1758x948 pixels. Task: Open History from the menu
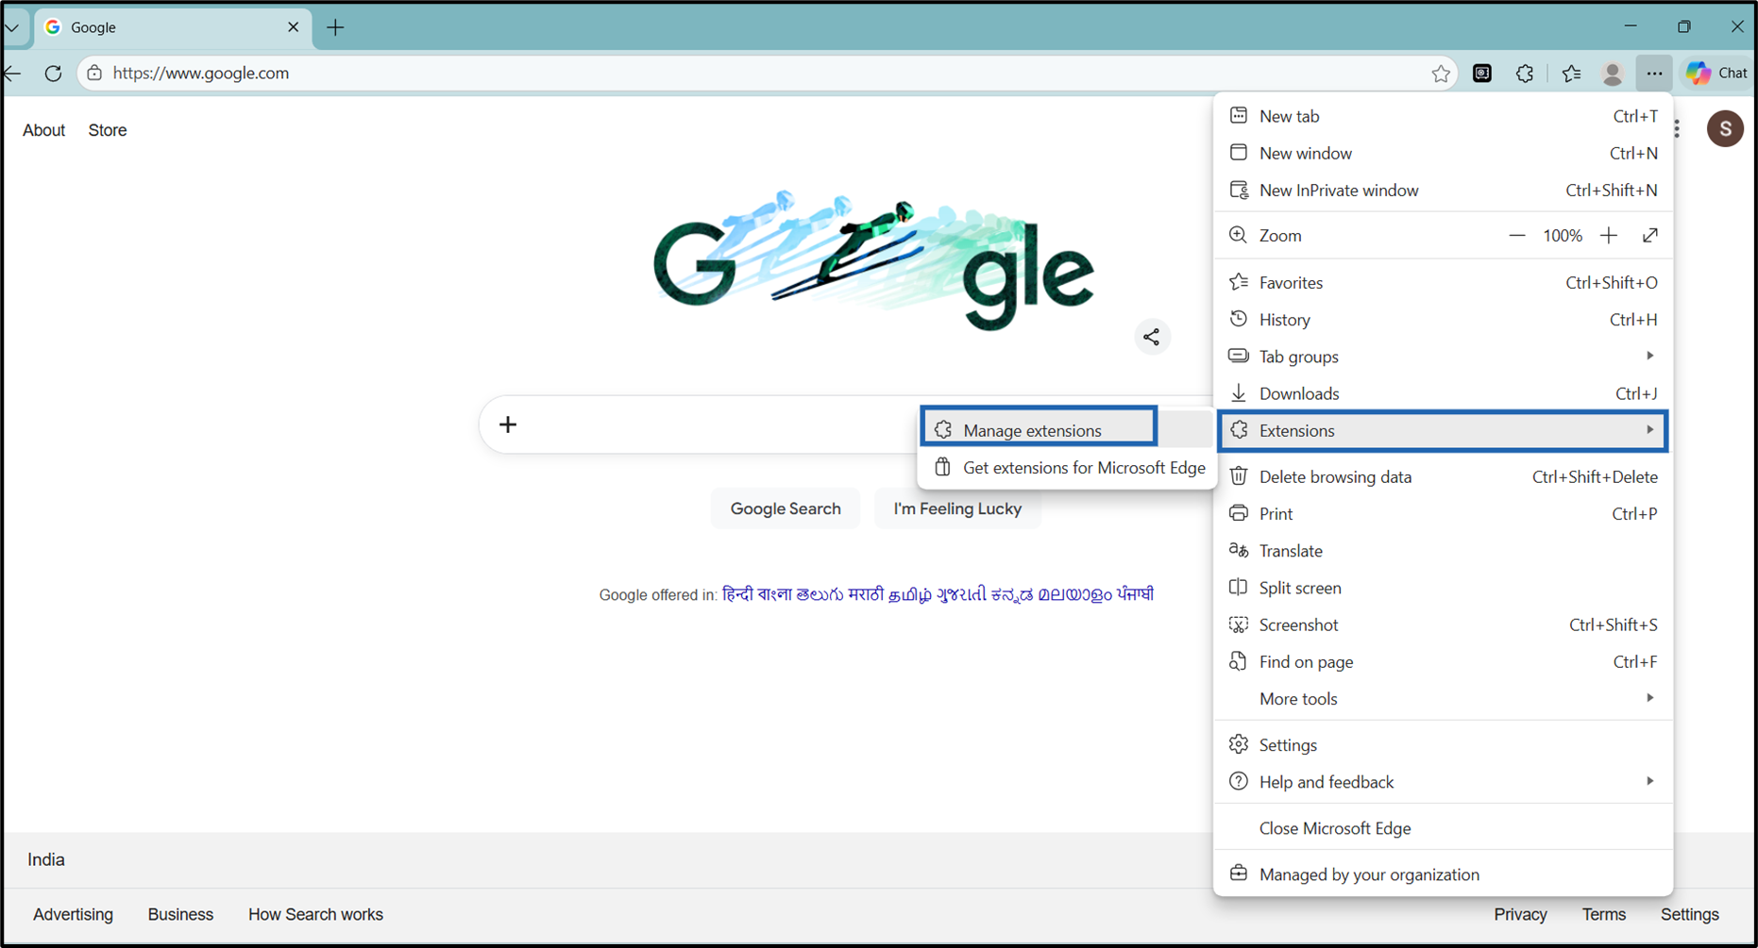1443,320
